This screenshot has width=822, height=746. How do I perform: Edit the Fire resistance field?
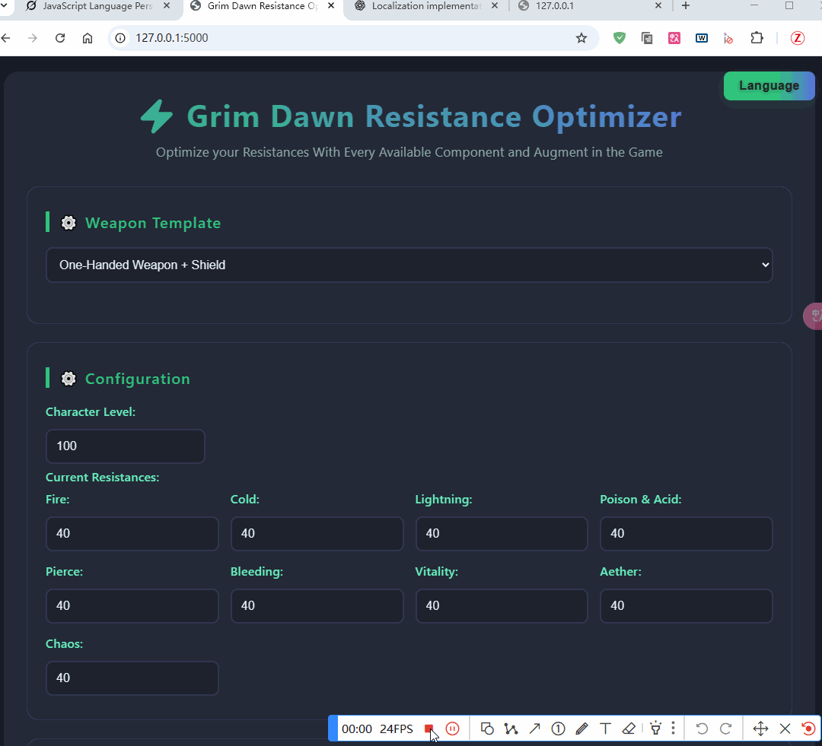pos(132,534)
